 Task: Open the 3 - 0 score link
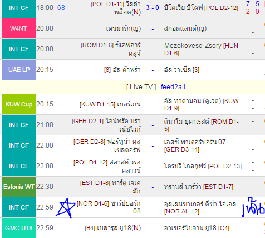(153, 8)
